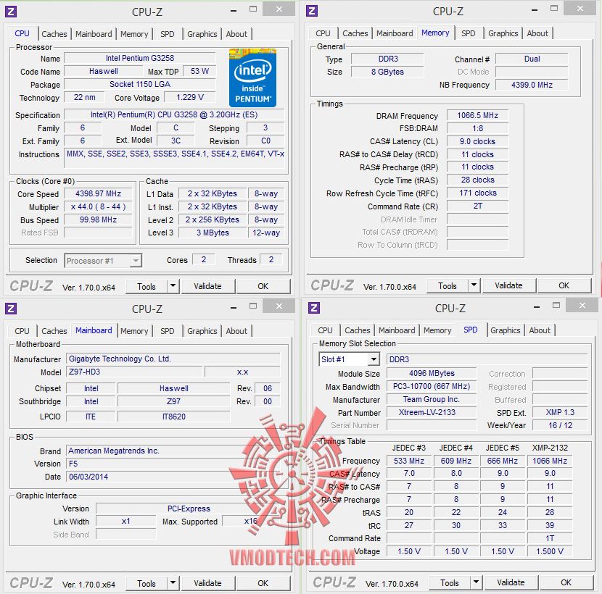Click the Module Size 4096 MBytes value
Screen dimensions: 602x594
[x=432, y=373]
